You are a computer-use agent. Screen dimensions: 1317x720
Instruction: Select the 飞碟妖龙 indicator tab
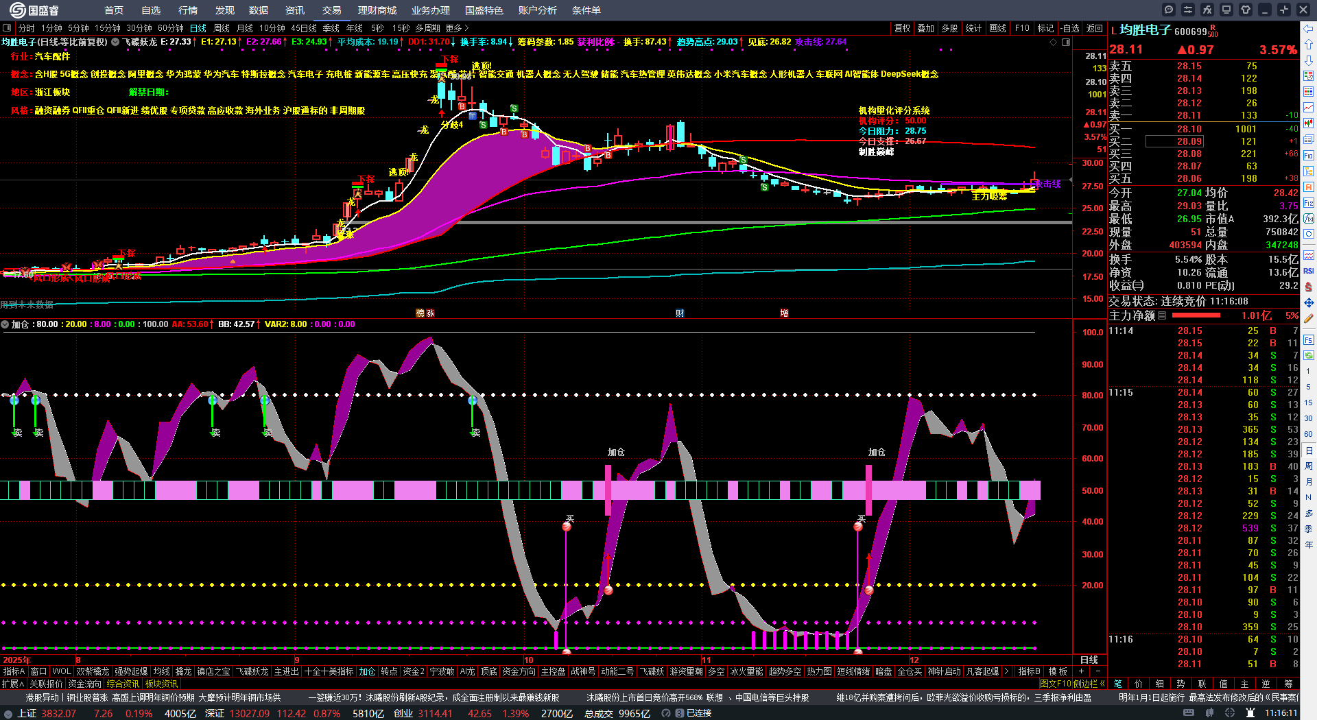(252, 671)
